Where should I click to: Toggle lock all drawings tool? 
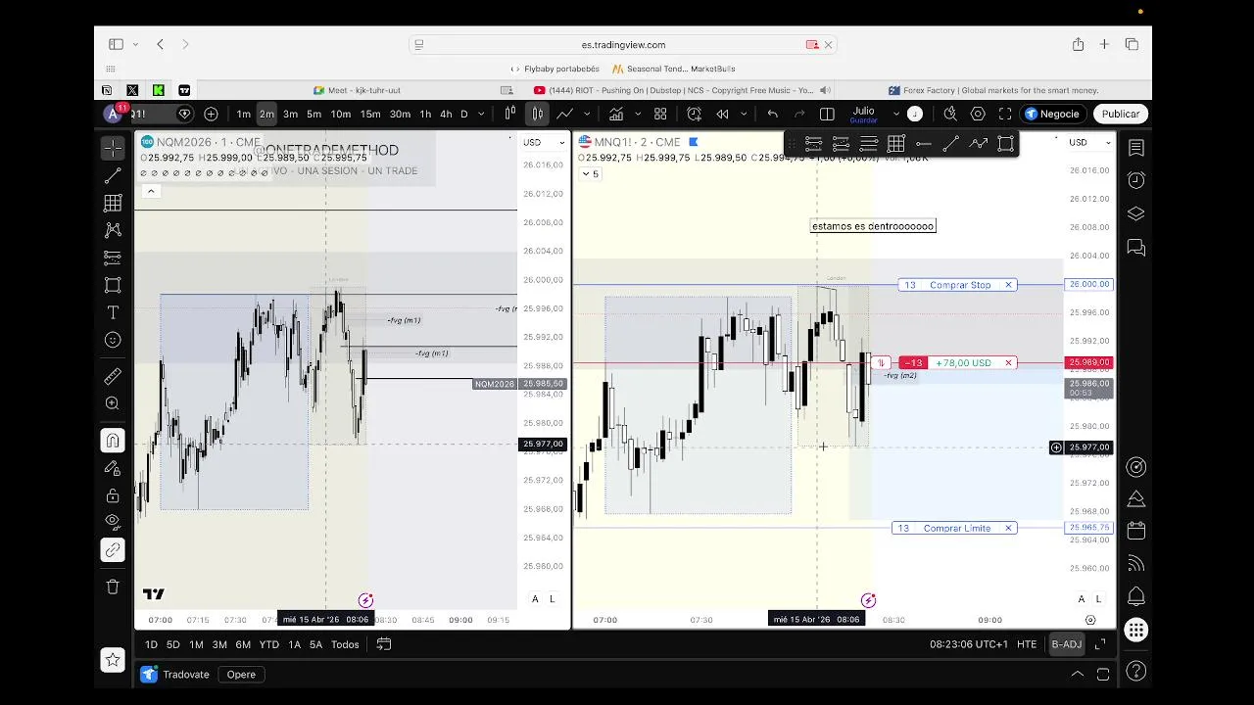point(113,495)
